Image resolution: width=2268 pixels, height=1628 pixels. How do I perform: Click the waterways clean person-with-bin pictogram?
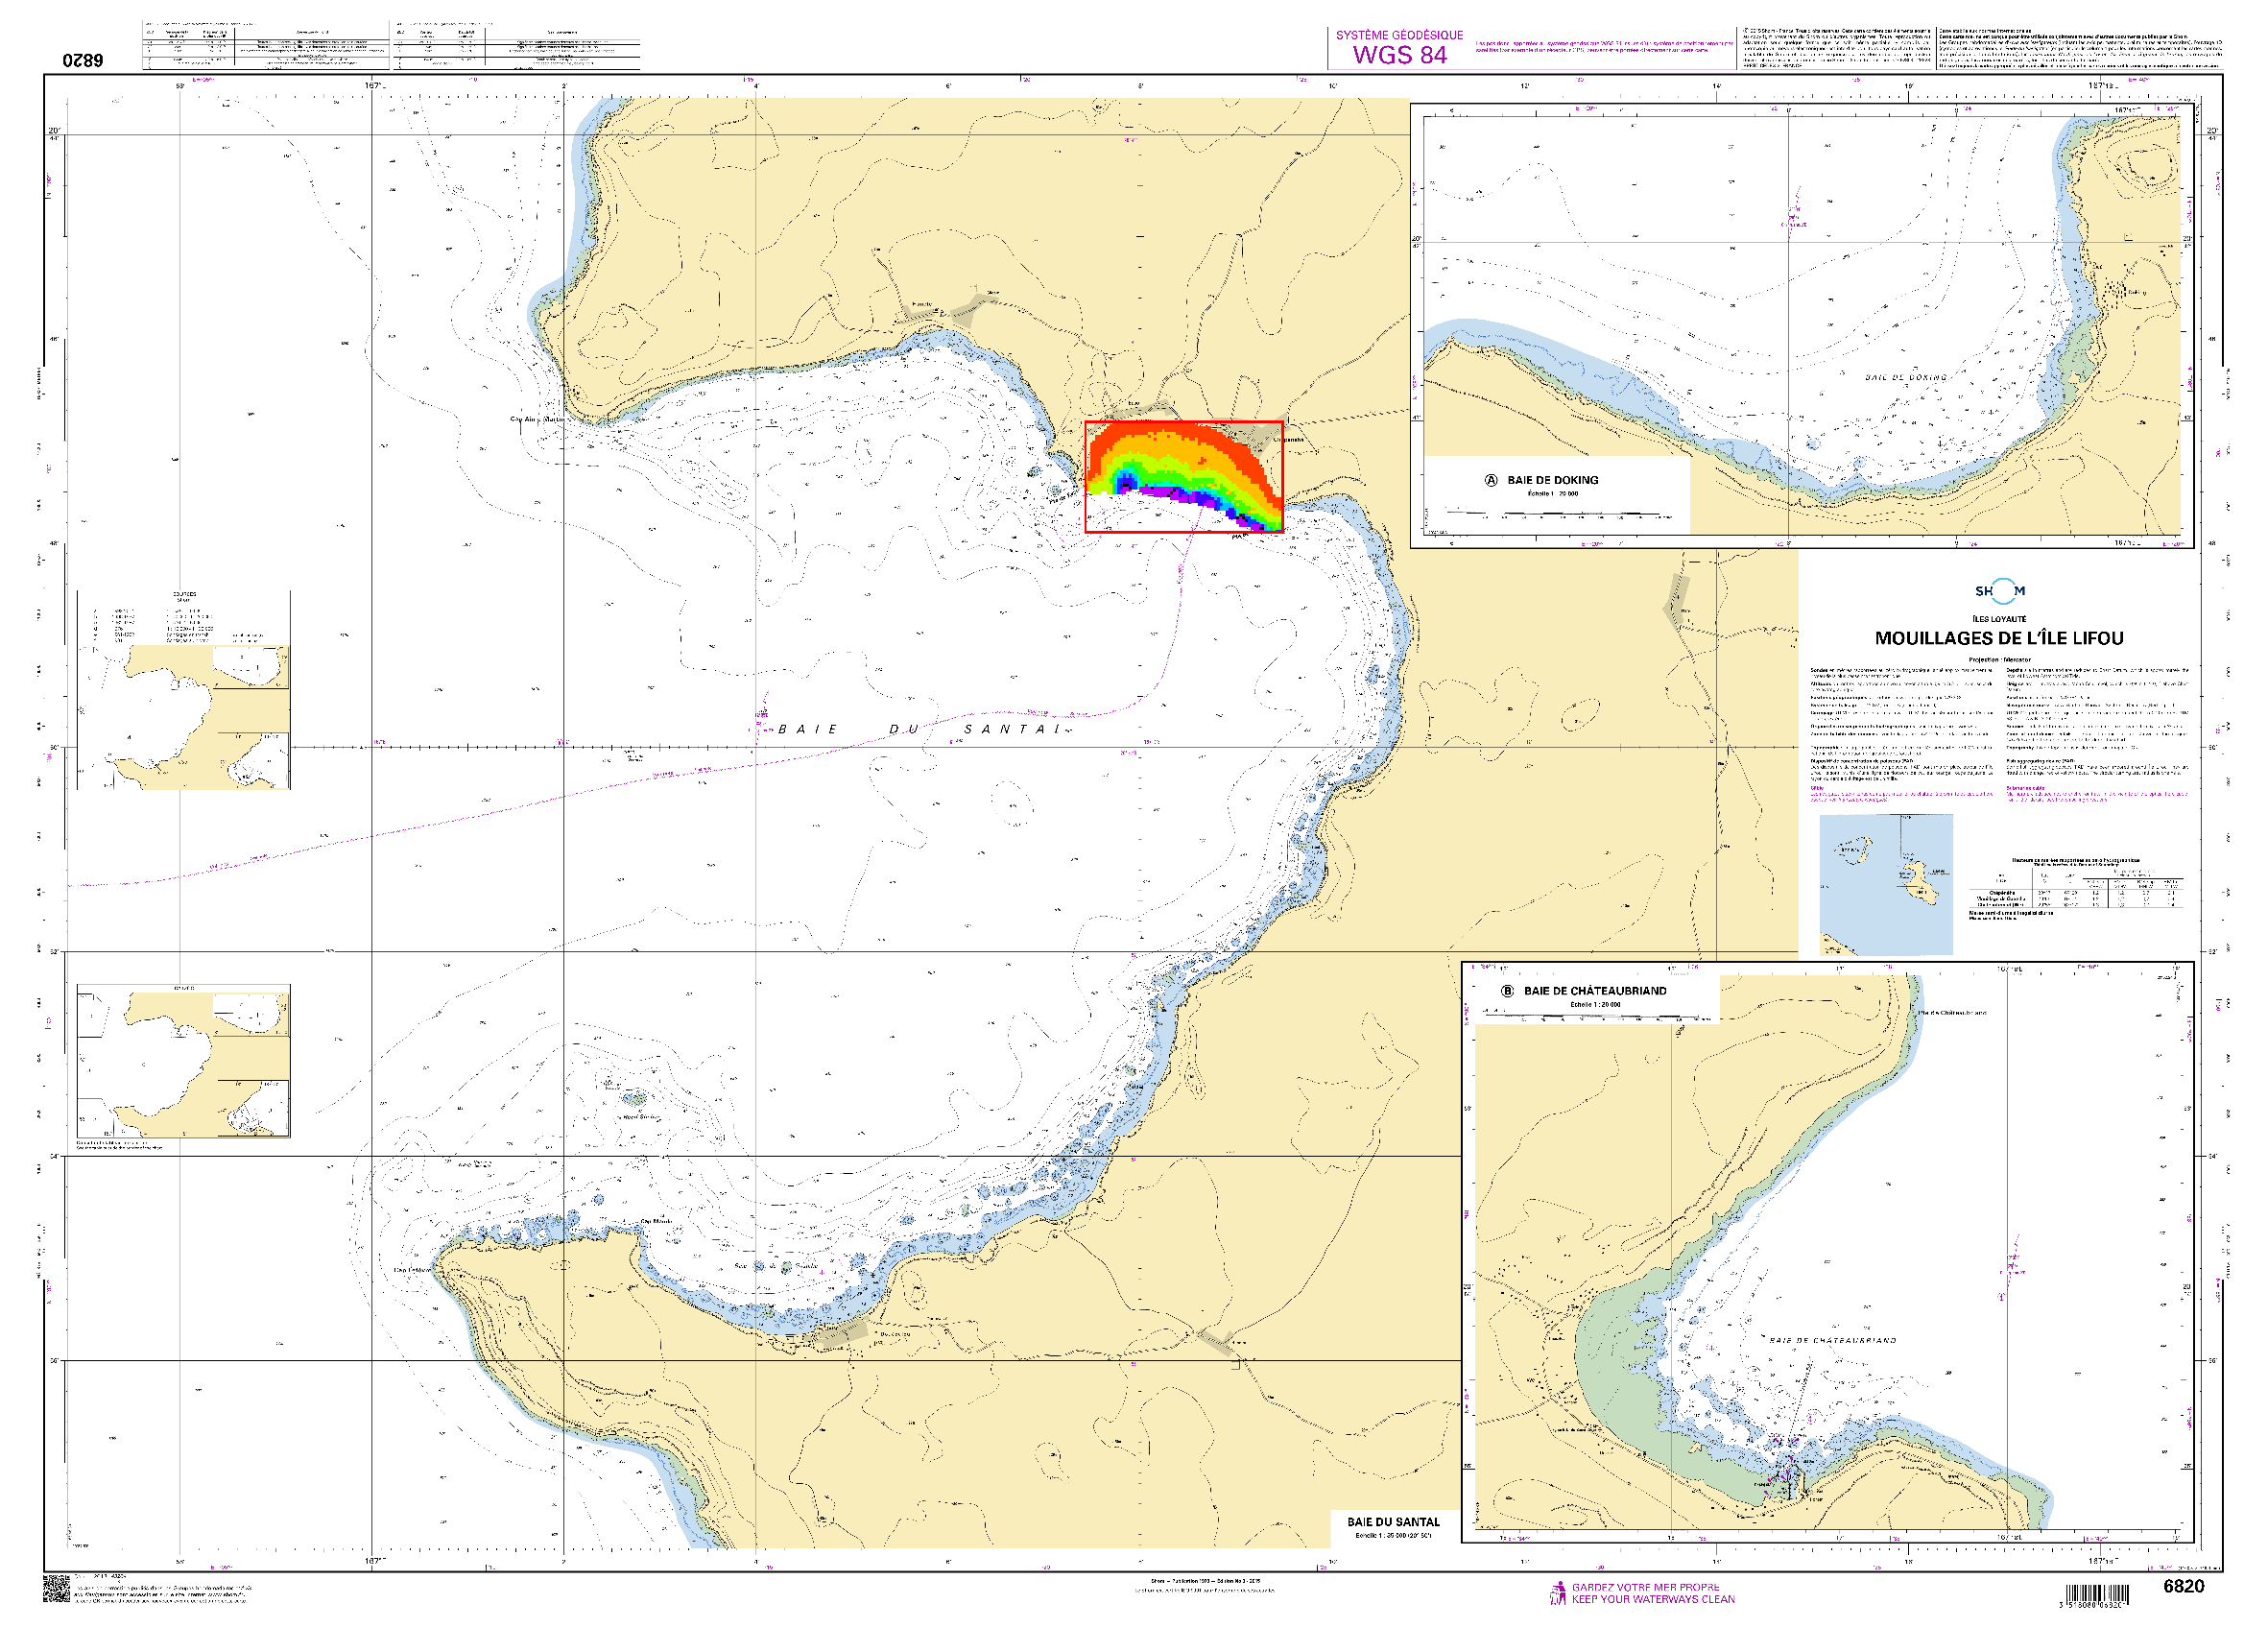[1557, 1593]
